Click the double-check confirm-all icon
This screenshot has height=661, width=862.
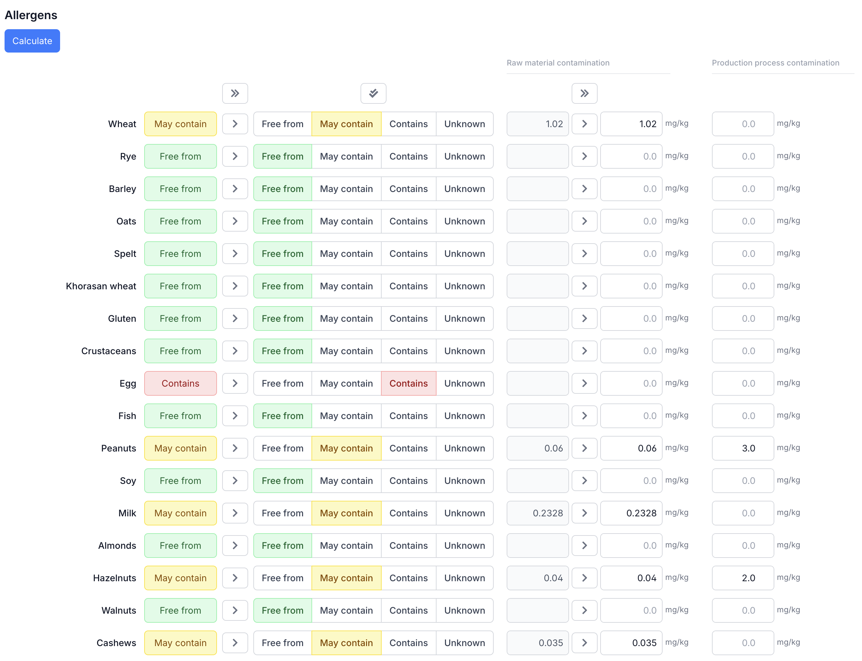coord(373,93)
